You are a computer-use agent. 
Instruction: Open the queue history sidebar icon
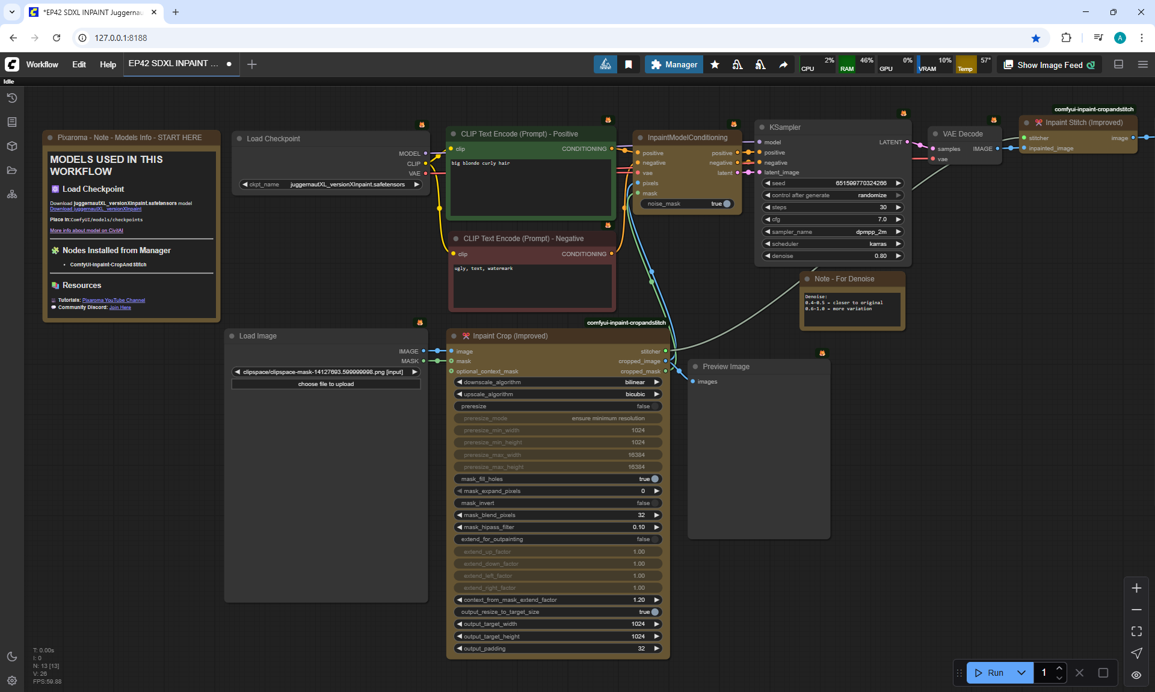[x=12, y=98]
